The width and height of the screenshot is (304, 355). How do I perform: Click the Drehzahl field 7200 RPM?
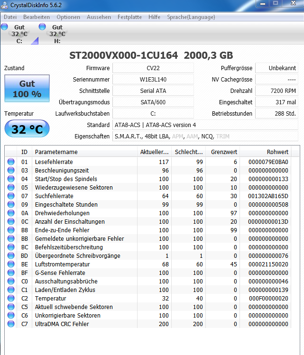[276, 91]
